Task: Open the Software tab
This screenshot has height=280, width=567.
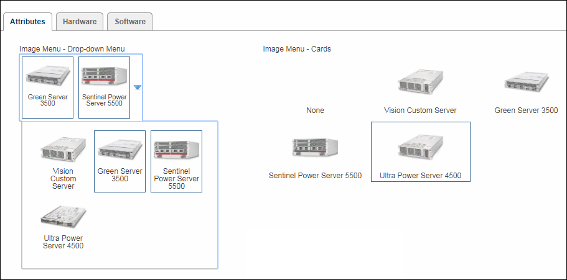Action: [x=129, y=22]
